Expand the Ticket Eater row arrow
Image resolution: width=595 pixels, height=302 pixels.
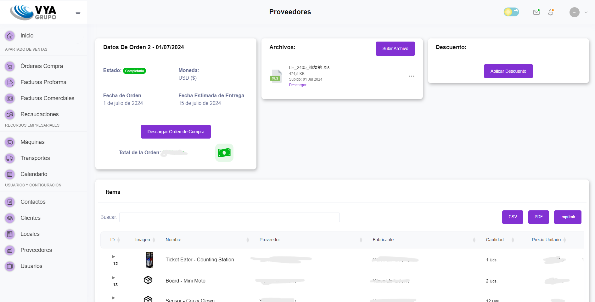[114, 257]
